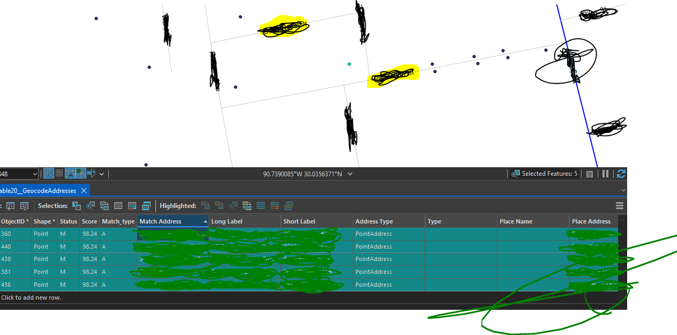The image size is (677, 335).
Task: Click first Highlighted toolbar icon
Action: click(x=205, y=206)
